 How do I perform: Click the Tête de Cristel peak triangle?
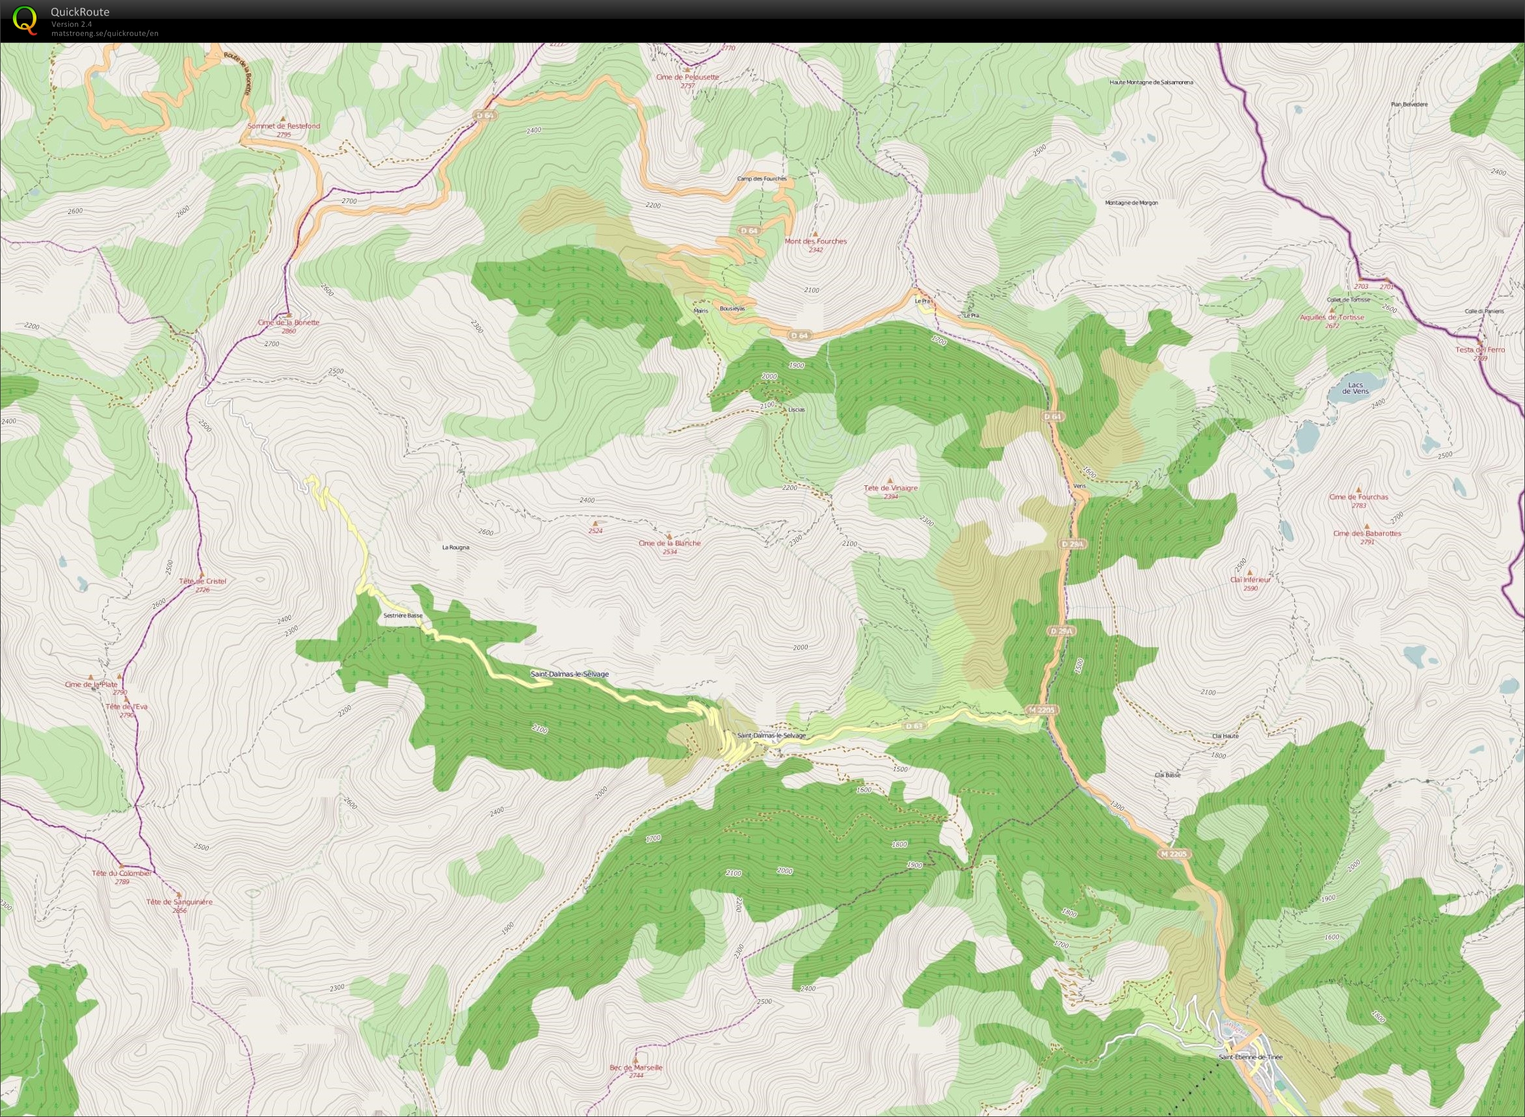pyautogui.click(x=202, y=574)
